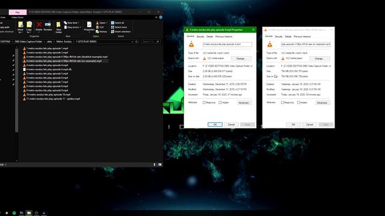Image resolution: width=385 pixels, height=216 pixels.
Task: Click the search magnifier icon in Explorer
Action: 158,41
